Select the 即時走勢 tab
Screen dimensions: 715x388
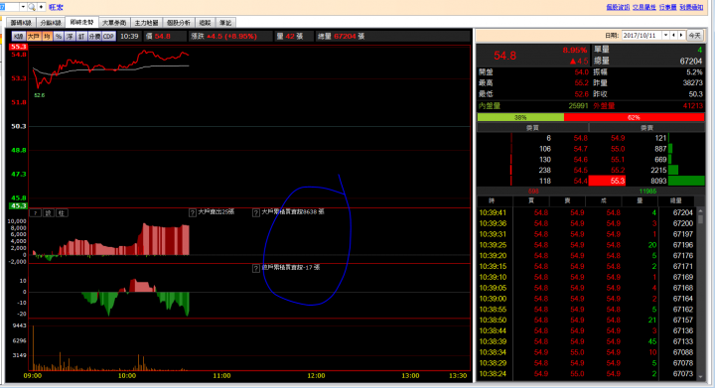81,22
